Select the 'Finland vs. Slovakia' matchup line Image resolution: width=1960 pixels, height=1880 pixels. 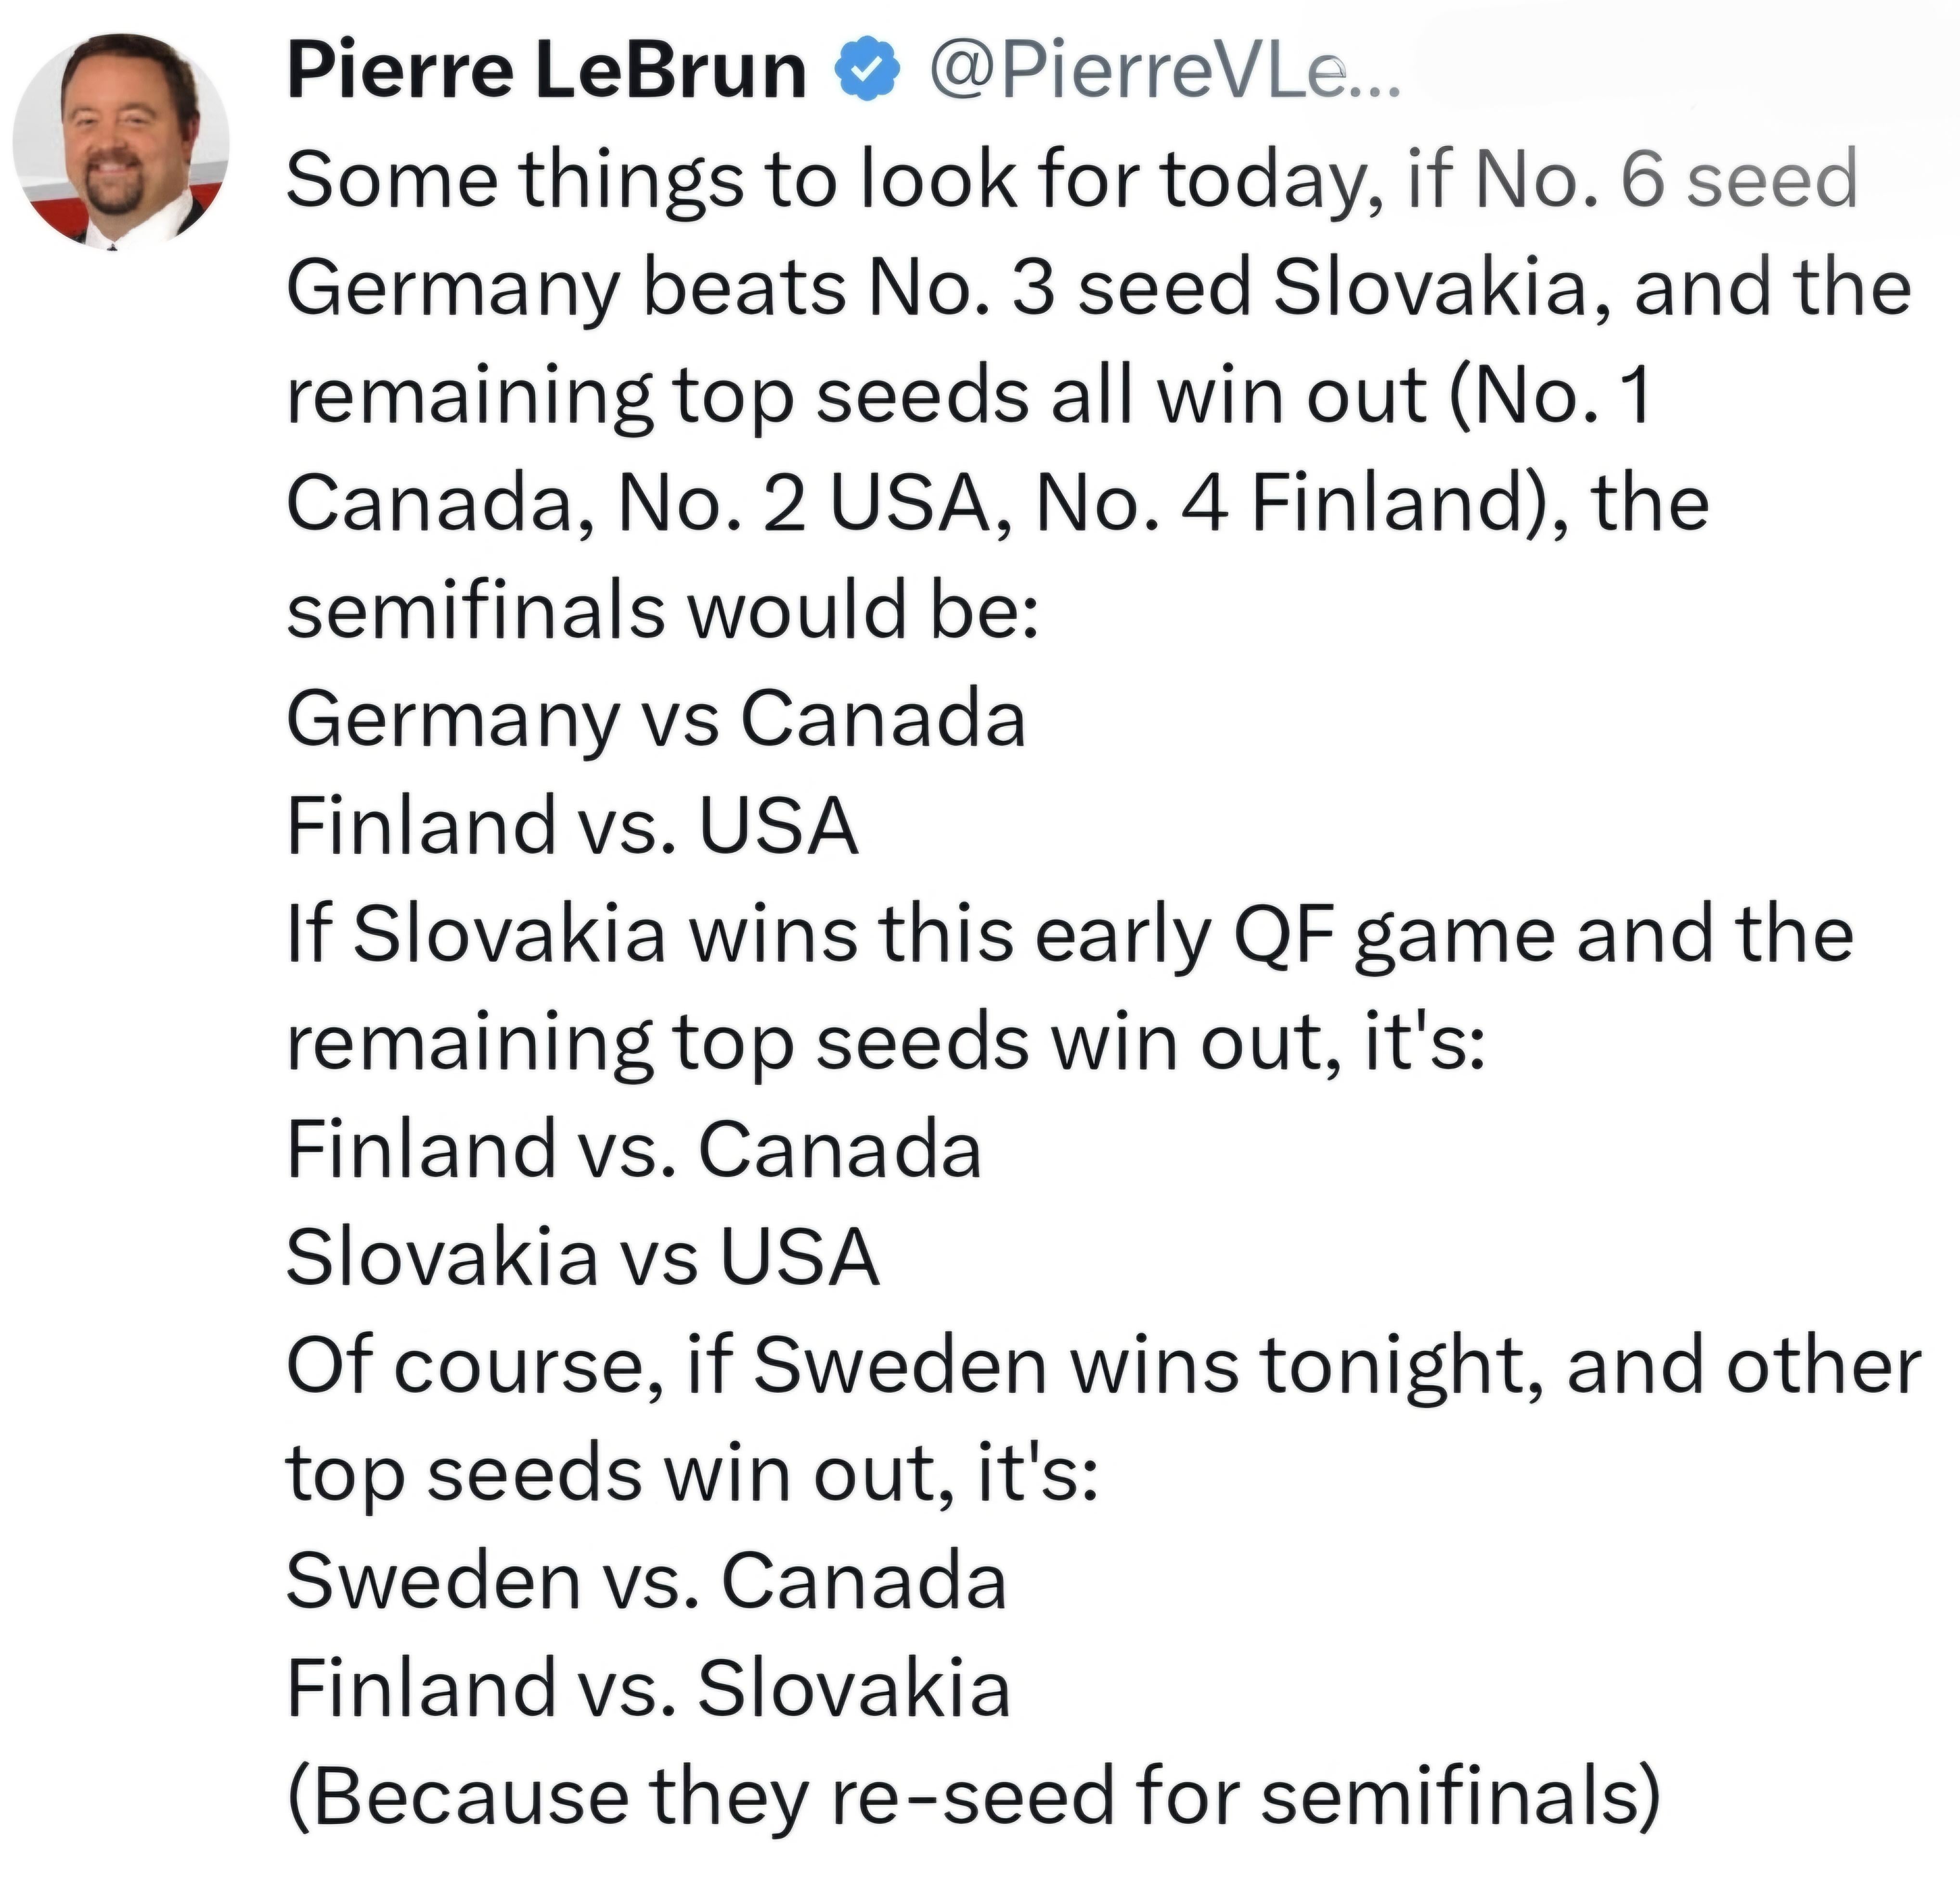coord(648,1688)
